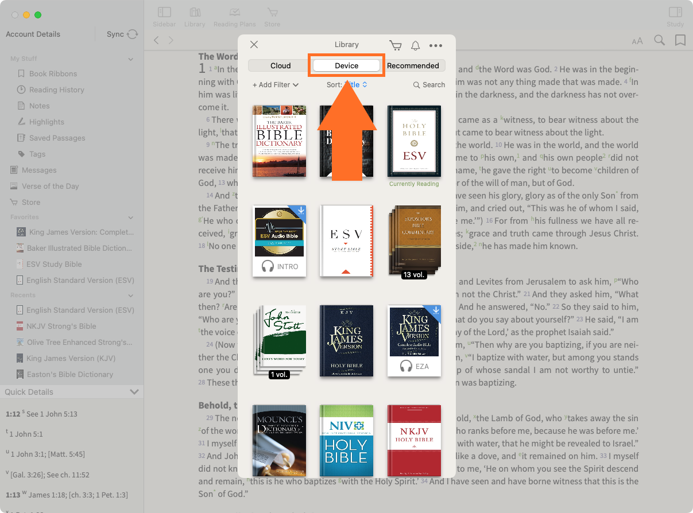Open the Holy Bible ESV cover
Image resolution: width=693 pixels, height=513 pixels.
tap(414, 141)
